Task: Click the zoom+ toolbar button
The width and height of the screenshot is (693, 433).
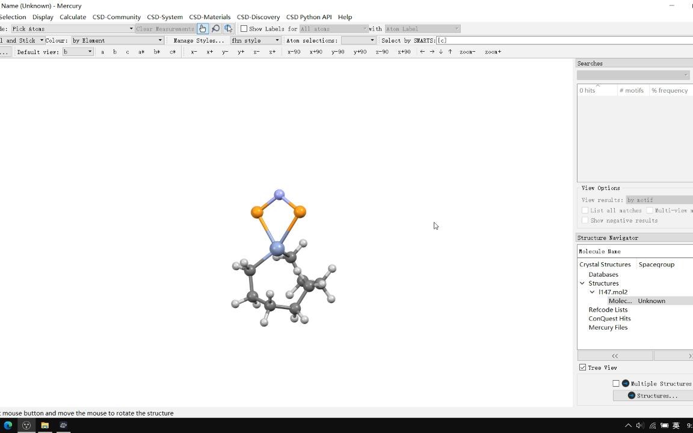Action: (x=493, y=52)
